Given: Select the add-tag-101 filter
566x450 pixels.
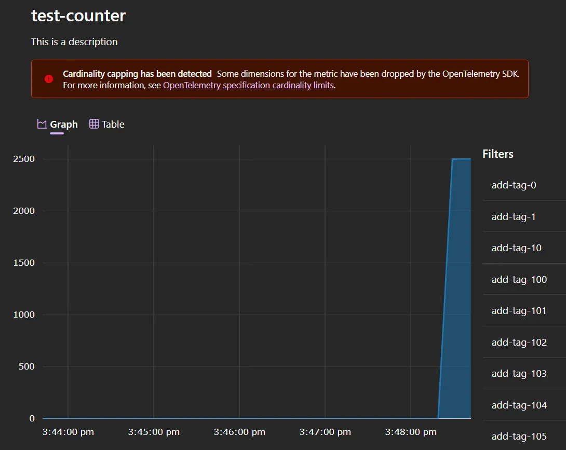Looking at the screenshot, I should point(519,311).
